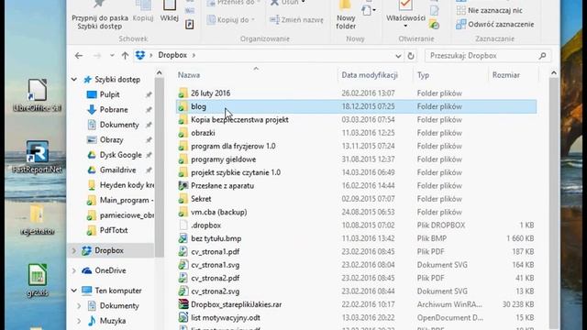Select the blog folder
The height and width of the screenshot is (330, 587).
357,106
